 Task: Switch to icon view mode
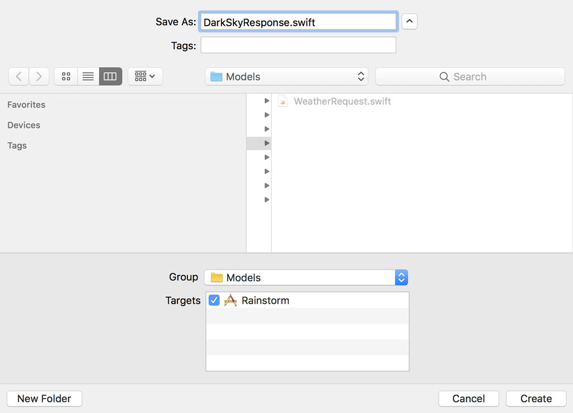65,76
